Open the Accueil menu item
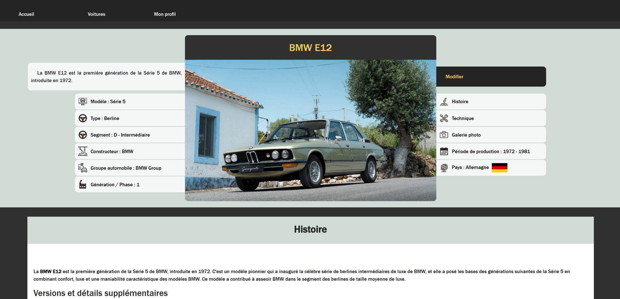 26,14
